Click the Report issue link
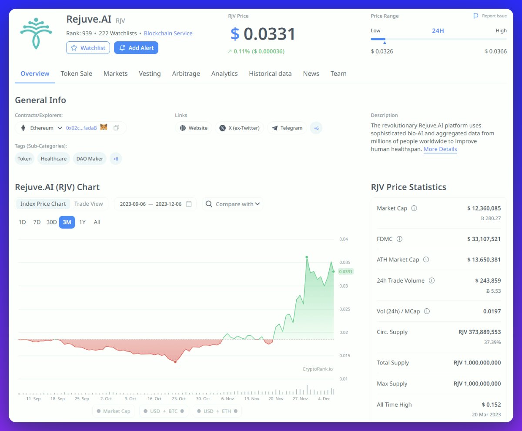The height and width of the screenshot is (431, 522). [x=490, y=16]
